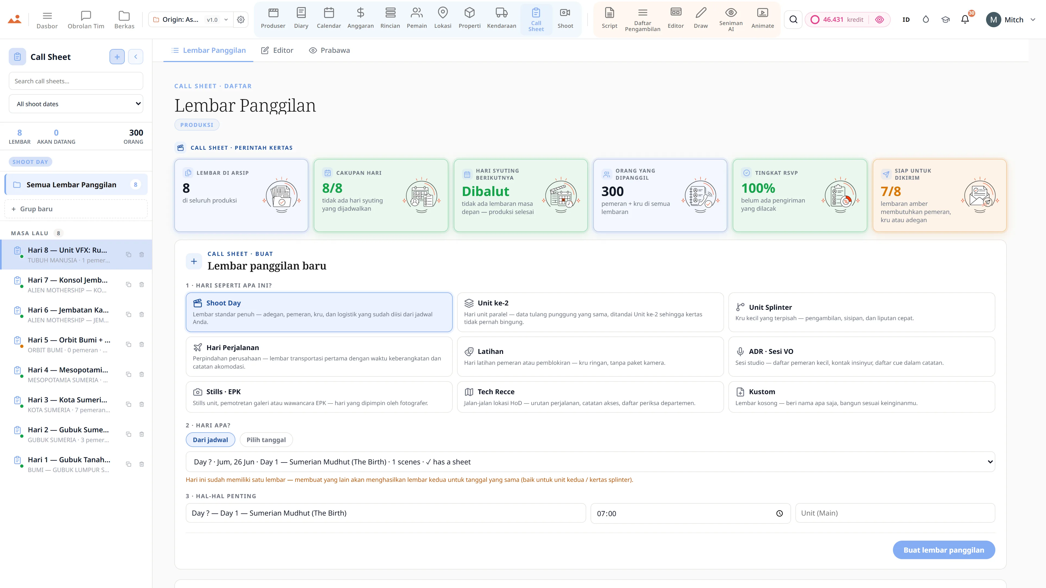Open notifications bell
The height and width of the screenshot is (588, 1046).
point(965,20)
